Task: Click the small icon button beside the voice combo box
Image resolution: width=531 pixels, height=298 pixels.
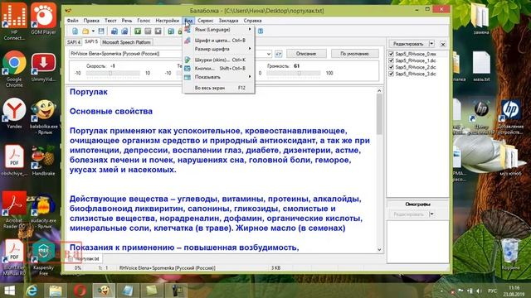Action: [x=279, y=54]
